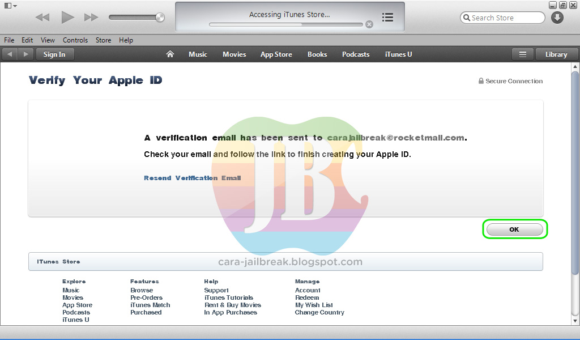Screen dimensions: 580x340
Task: Switch to the iTunes U tab
Action: click(x=398, y=54)
